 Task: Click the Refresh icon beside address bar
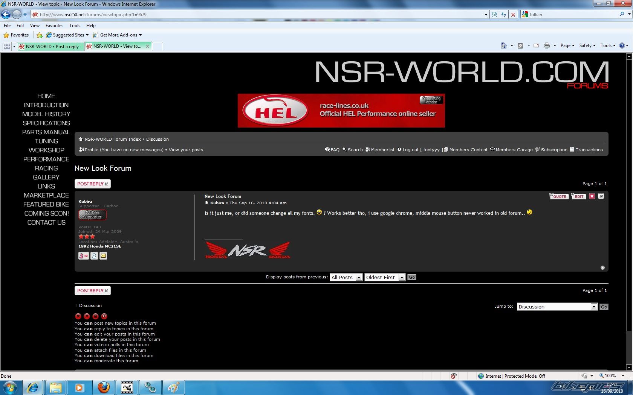tap(503, 14)
